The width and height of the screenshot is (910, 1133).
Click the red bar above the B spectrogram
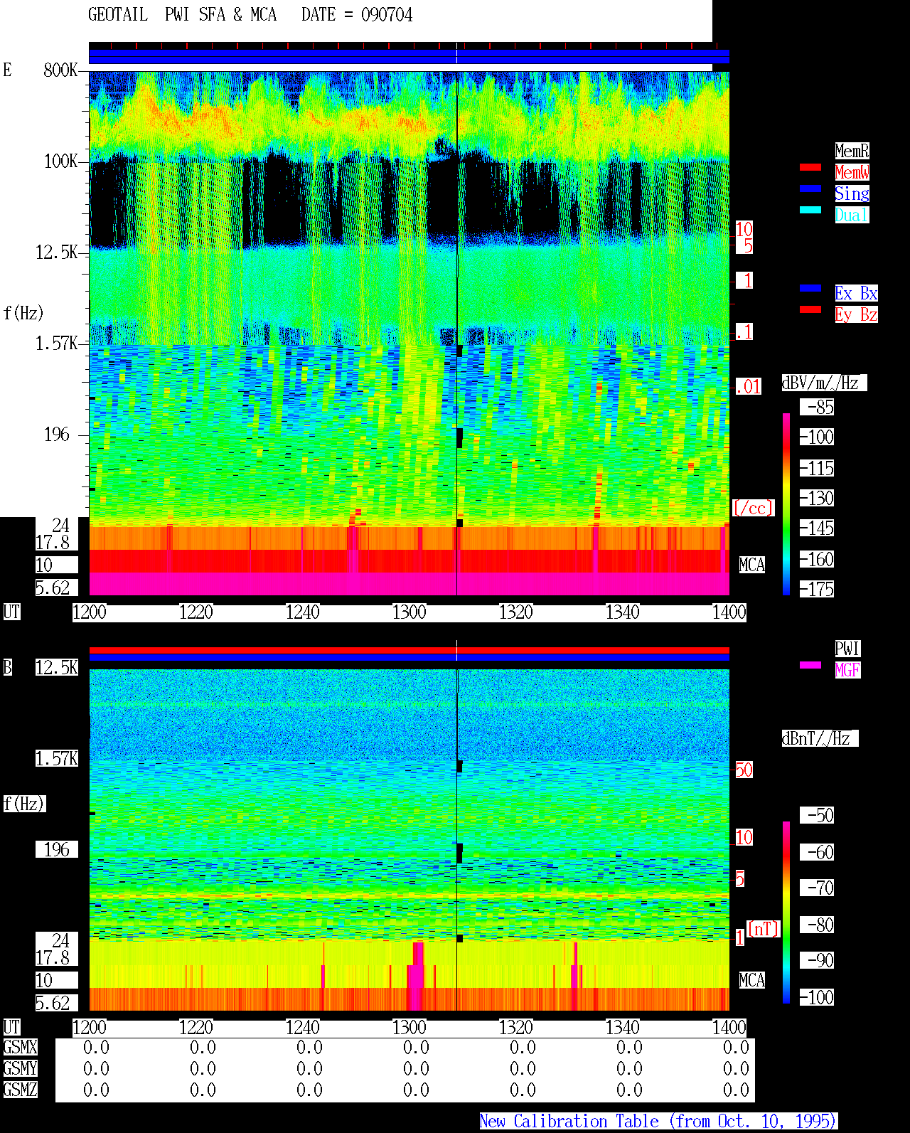click(409, 650)
